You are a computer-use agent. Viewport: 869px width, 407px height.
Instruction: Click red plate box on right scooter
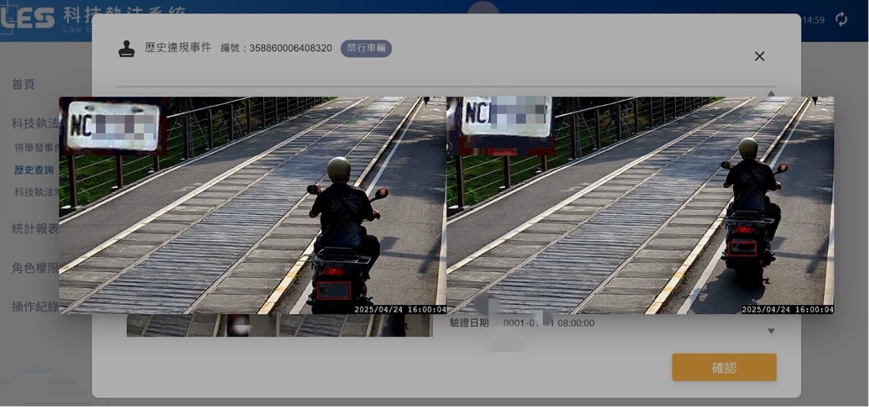pos(742,248)
